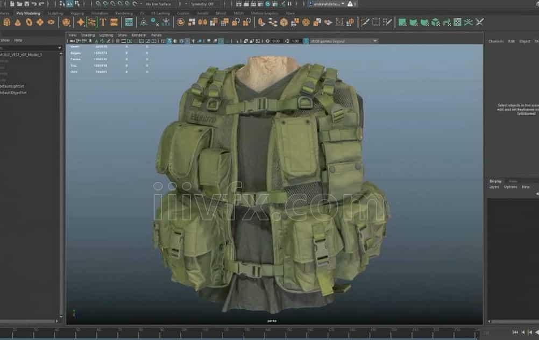Click the Outliner vertical scrollbar

pyautogui.click(x=61, y=184)
